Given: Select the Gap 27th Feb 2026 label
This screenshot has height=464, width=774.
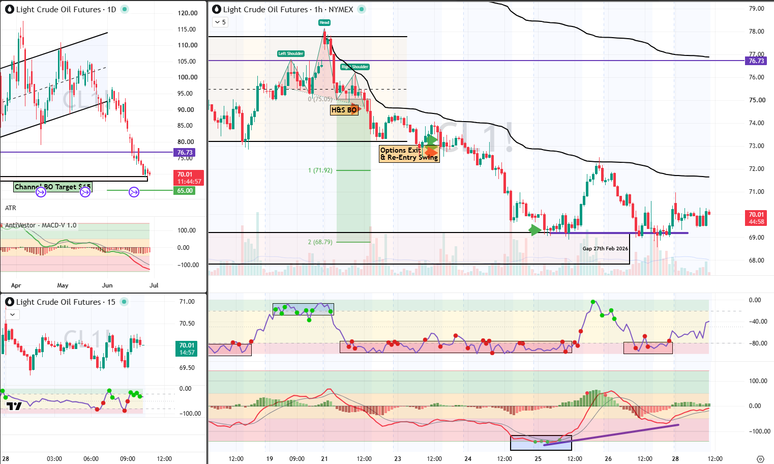Looking at the screenshot, I should [605, 249].
